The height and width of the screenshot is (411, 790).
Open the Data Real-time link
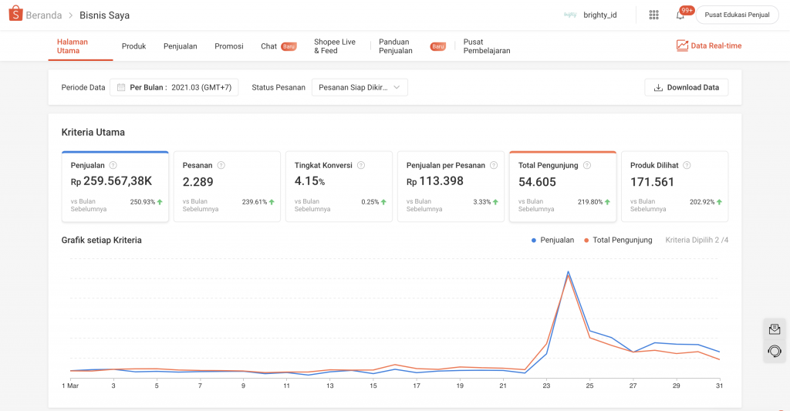[709, 45]
